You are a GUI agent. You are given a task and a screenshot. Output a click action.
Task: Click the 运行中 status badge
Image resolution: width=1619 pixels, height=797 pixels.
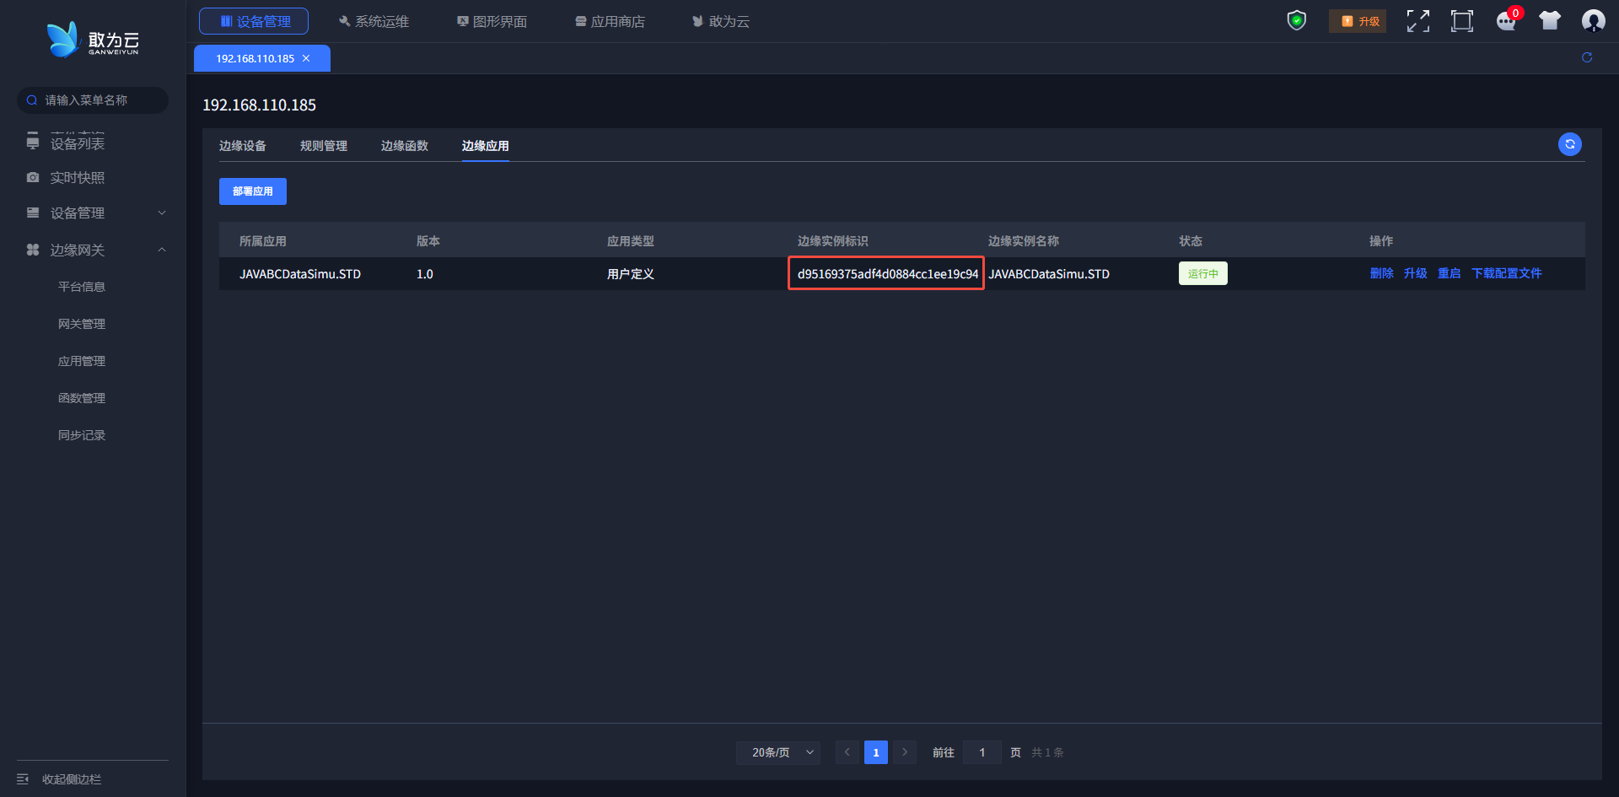point(1203,273)
